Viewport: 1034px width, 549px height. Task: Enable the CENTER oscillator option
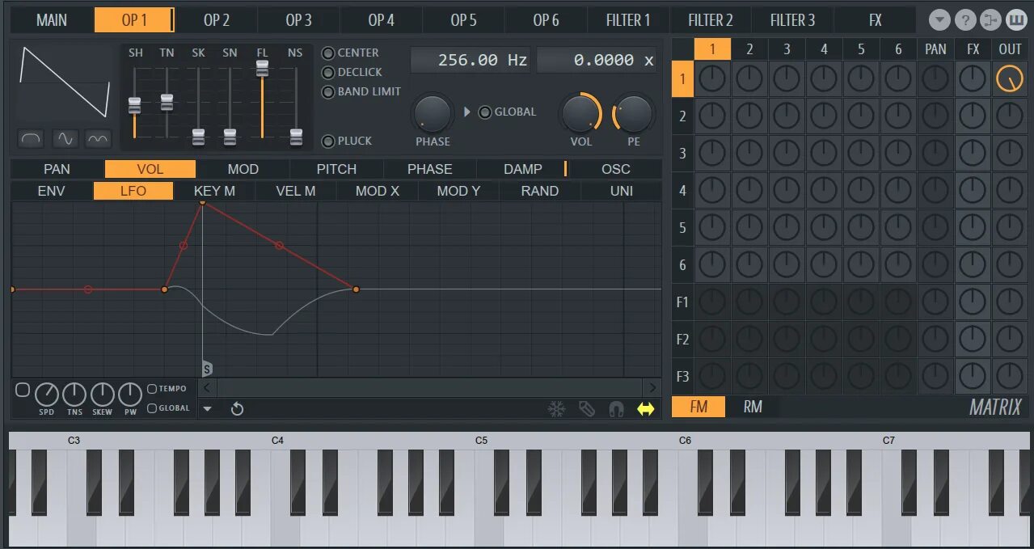coord(328,53)
